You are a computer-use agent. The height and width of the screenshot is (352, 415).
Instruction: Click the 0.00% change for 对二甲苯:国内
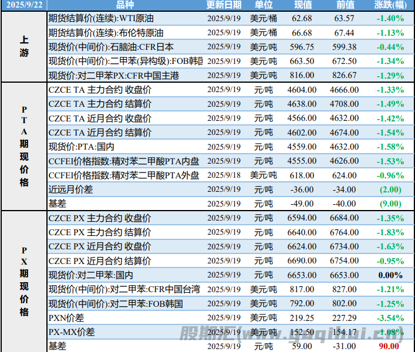click(x=389, y=275)
